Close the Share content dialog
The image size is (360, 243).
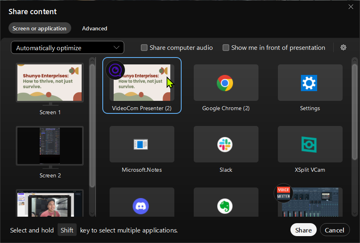pos(351,6)
